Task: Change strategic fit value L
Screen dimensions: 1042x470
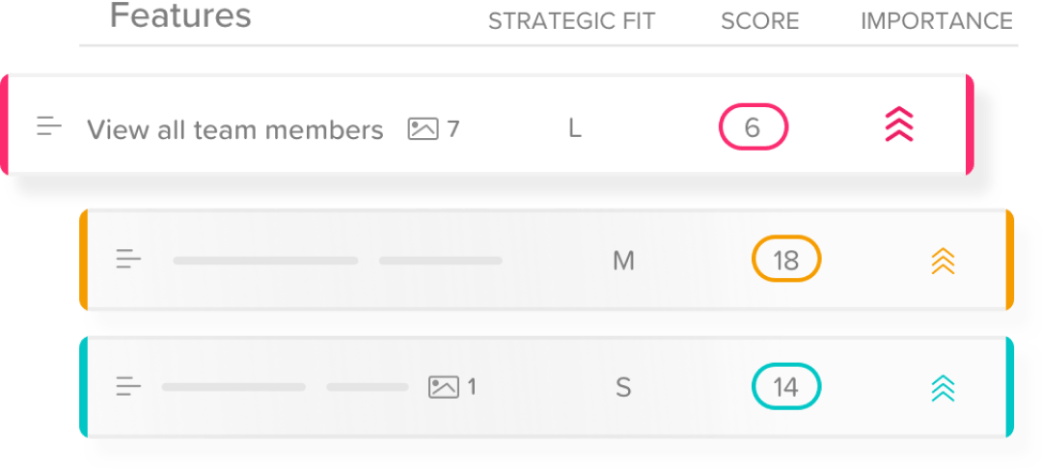Action: (x=575, y=129)
